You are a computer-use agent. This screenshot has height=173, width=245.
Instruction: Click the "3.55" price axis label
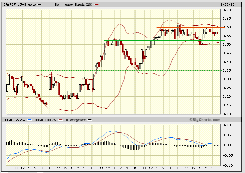227,36
